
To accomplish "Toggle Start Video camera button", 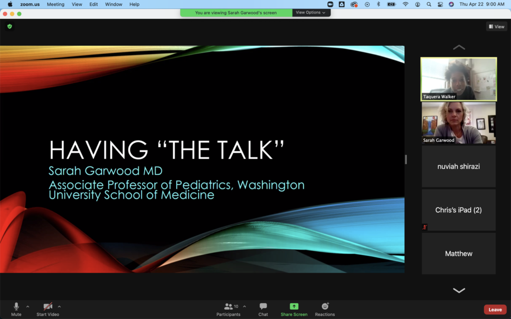I will [47, 309].
